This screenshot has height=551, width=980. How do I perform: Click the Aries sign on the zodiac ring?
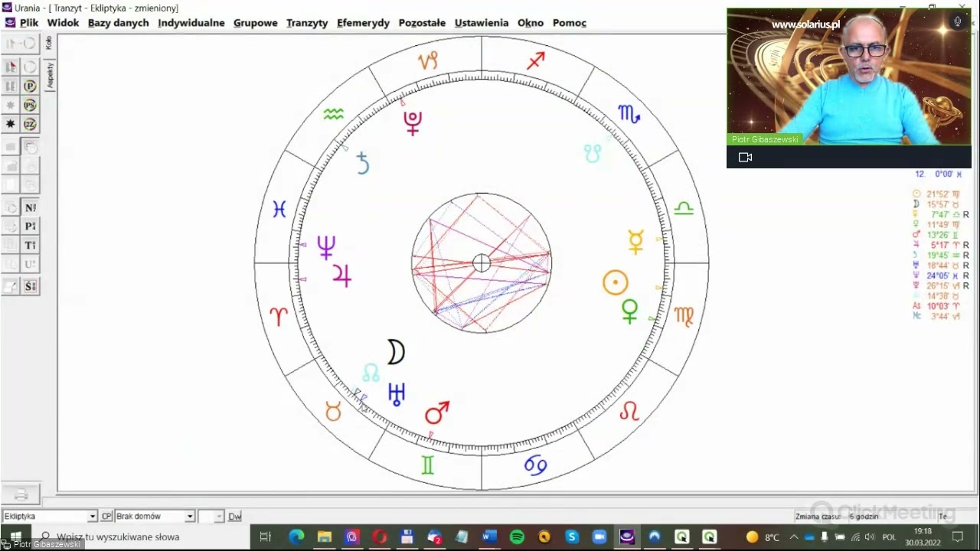(x=279, y=316)
